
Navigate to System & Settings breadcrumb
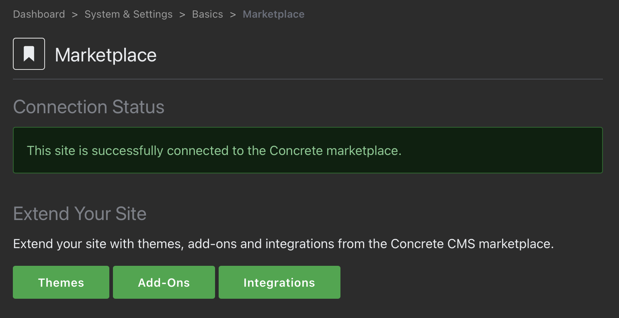pos(129,14)
